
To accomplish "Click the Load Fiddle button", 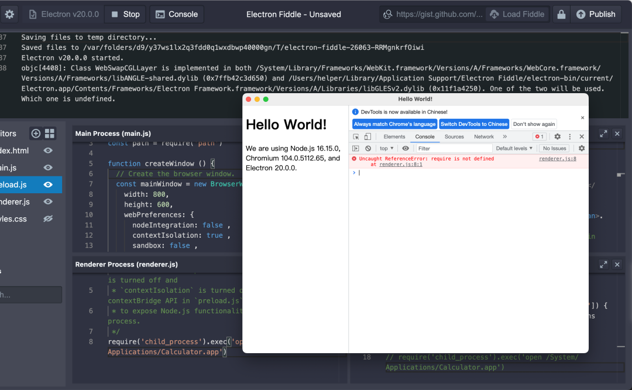I will click(x=517, y=15).
